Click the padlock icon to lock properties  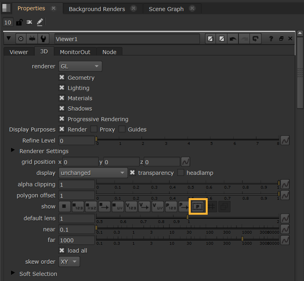(19, 22)
